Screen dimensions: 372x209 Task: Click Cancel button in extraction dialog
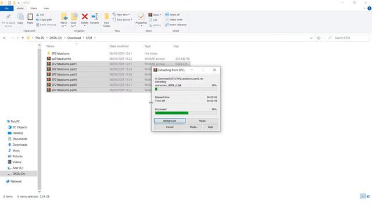pyautogui.click(x=170, y=127)
